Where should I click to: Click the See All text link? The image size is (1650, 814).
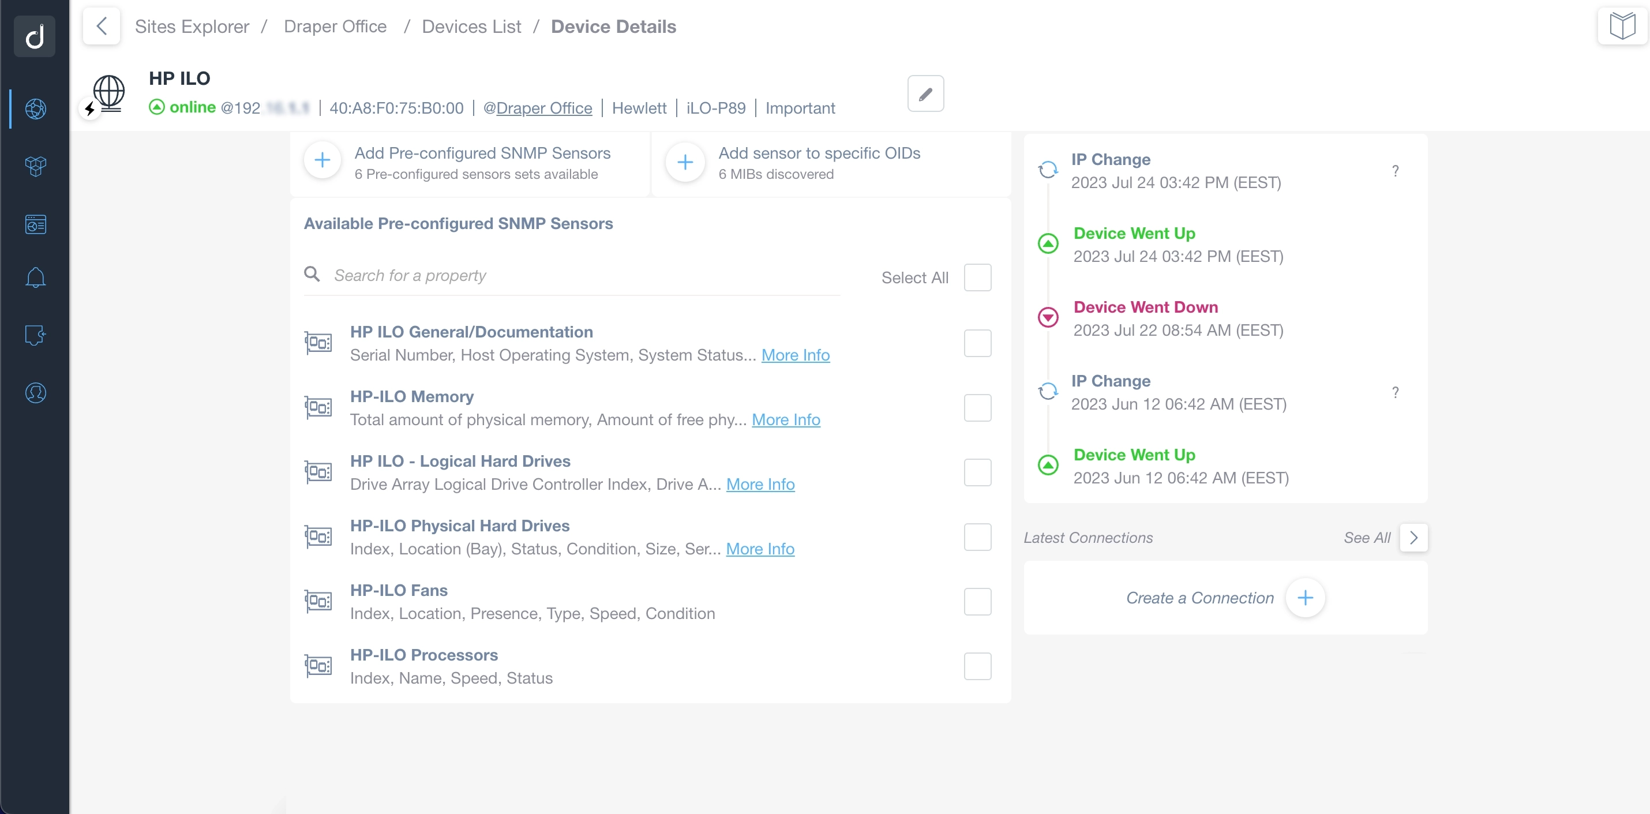pos(1367,538)
